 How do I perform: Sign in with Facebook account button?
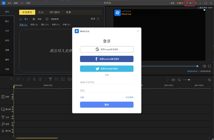pyautogui.click(x=107, y=59)
